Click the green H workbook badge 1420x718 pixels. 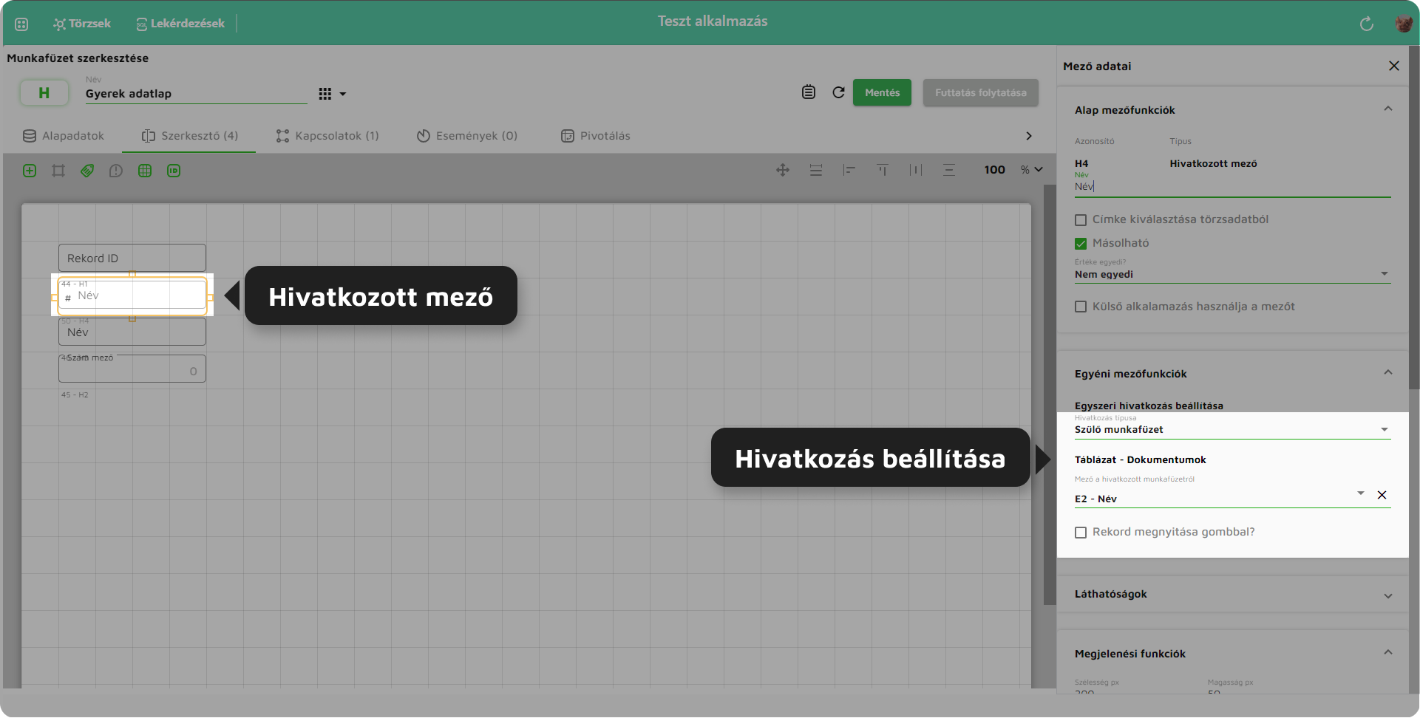tap(44, 92)
